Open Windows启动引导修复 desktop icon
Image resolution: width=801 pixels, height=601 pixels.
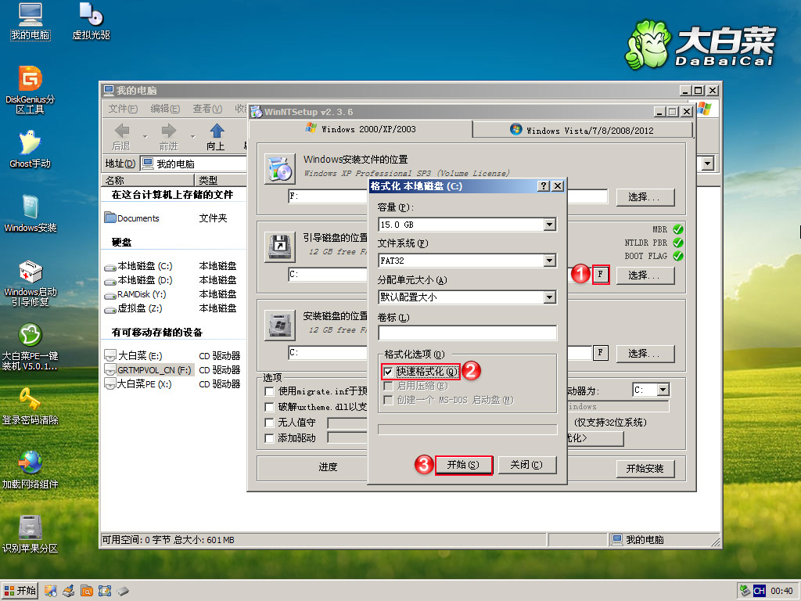30,273
